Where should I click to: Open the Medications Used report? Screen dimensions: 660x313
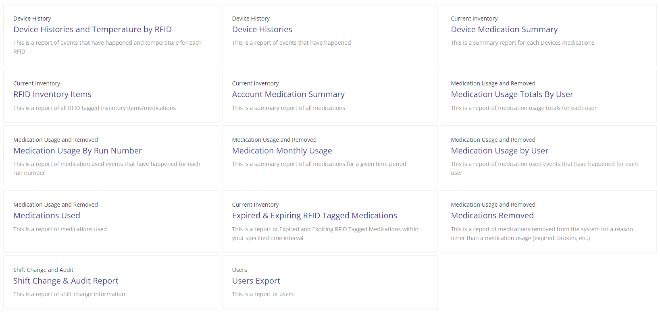click(47, 216)
